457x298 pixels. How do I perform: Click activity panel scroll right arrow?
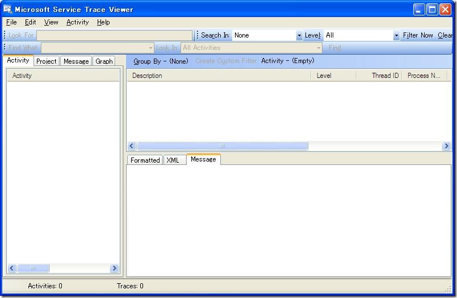114,268
